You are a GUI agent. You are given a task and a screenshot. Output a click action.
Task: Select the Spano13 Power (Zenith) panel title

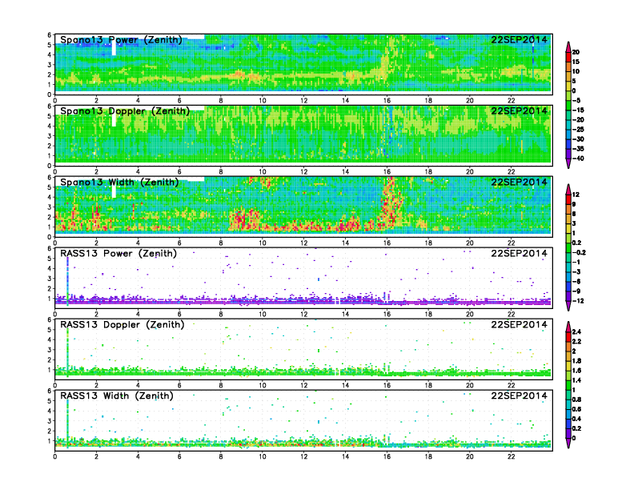[121, 39]
